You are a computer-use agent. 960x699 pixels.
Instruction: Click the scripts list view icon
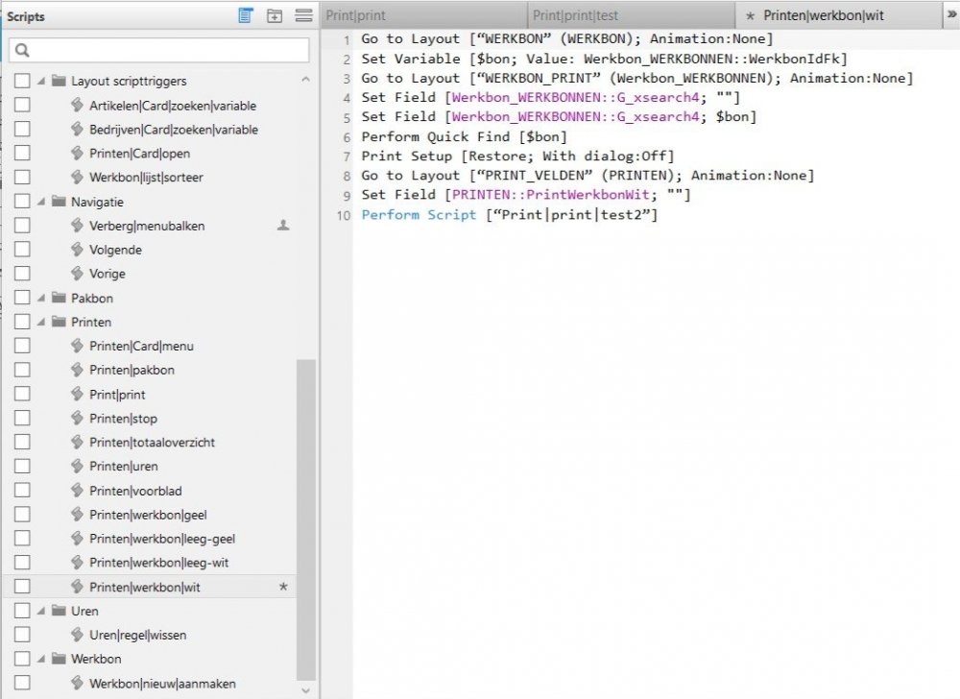pyautogui.click(x=246, y=15)
